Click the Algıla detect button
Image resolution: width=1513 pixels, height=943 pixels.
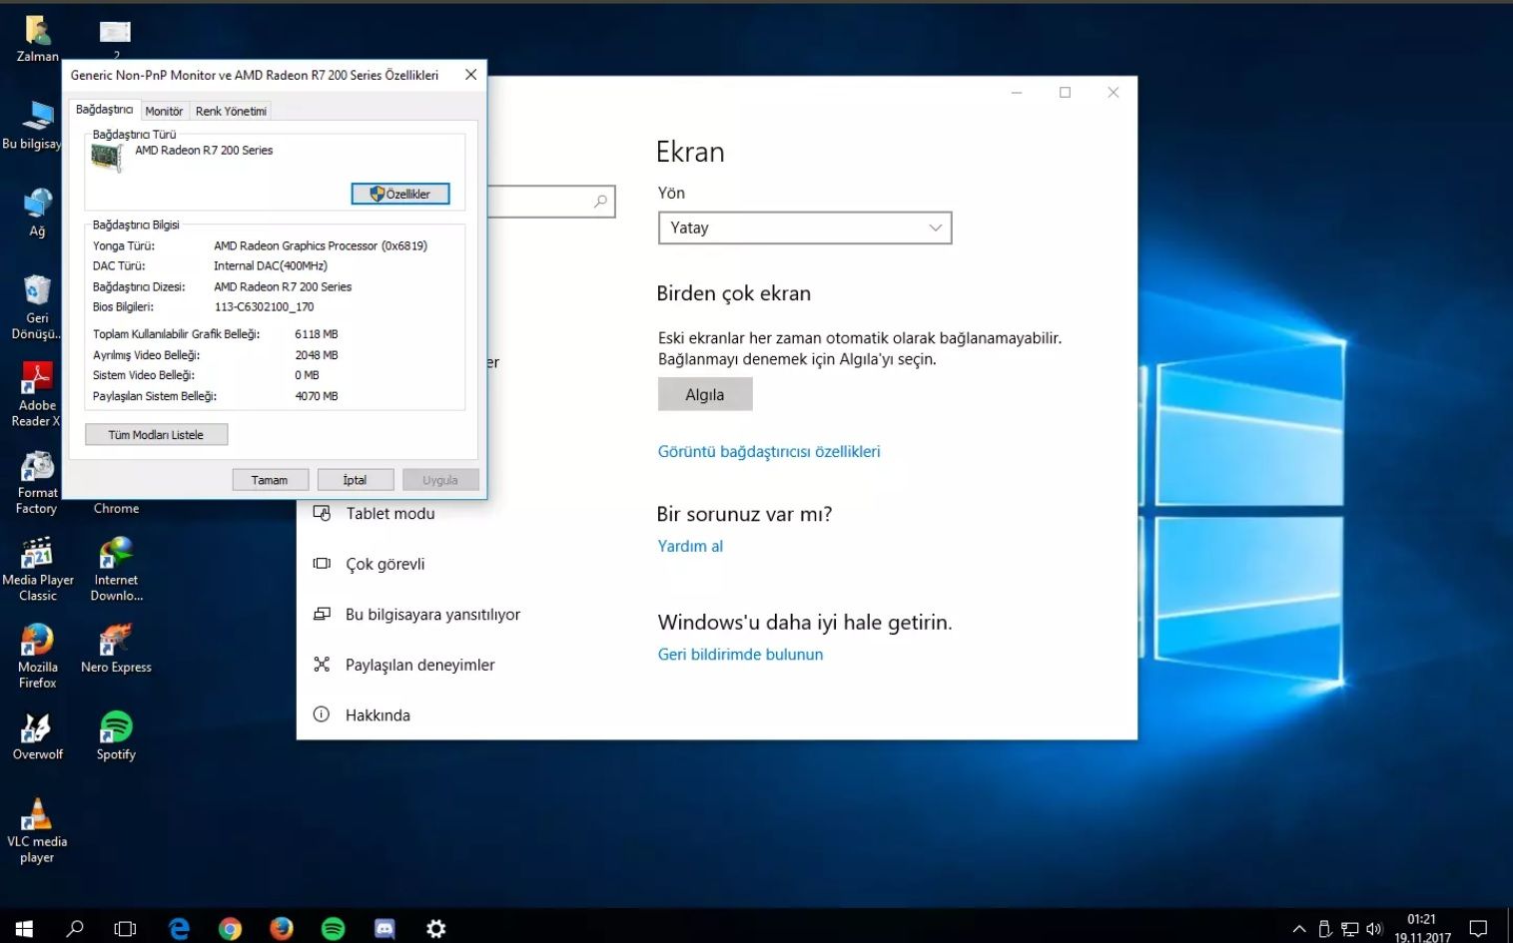[705, 394]
